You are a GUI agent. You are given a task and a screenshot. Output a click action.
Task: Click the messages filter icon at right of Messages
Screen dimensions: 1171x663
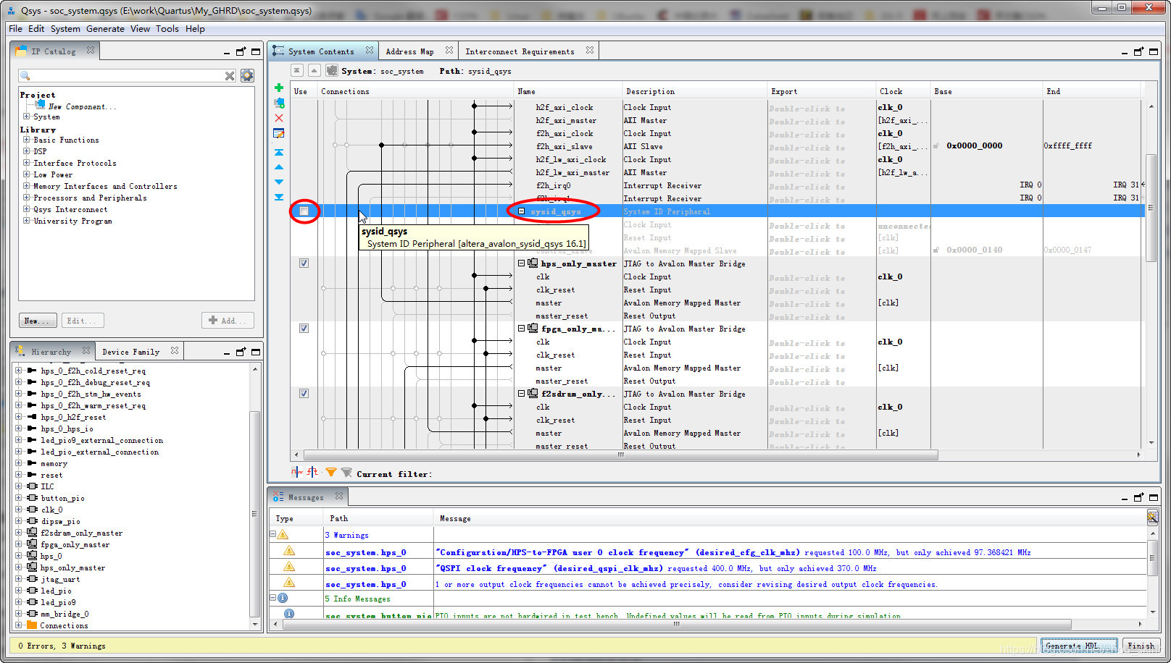tap(1152, 517)
